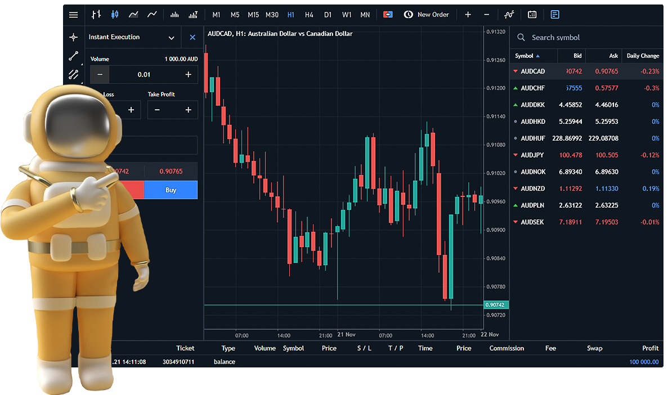Open the indicators icon in toolbar
Screen dimensions: 668x395
coord(509,15)
